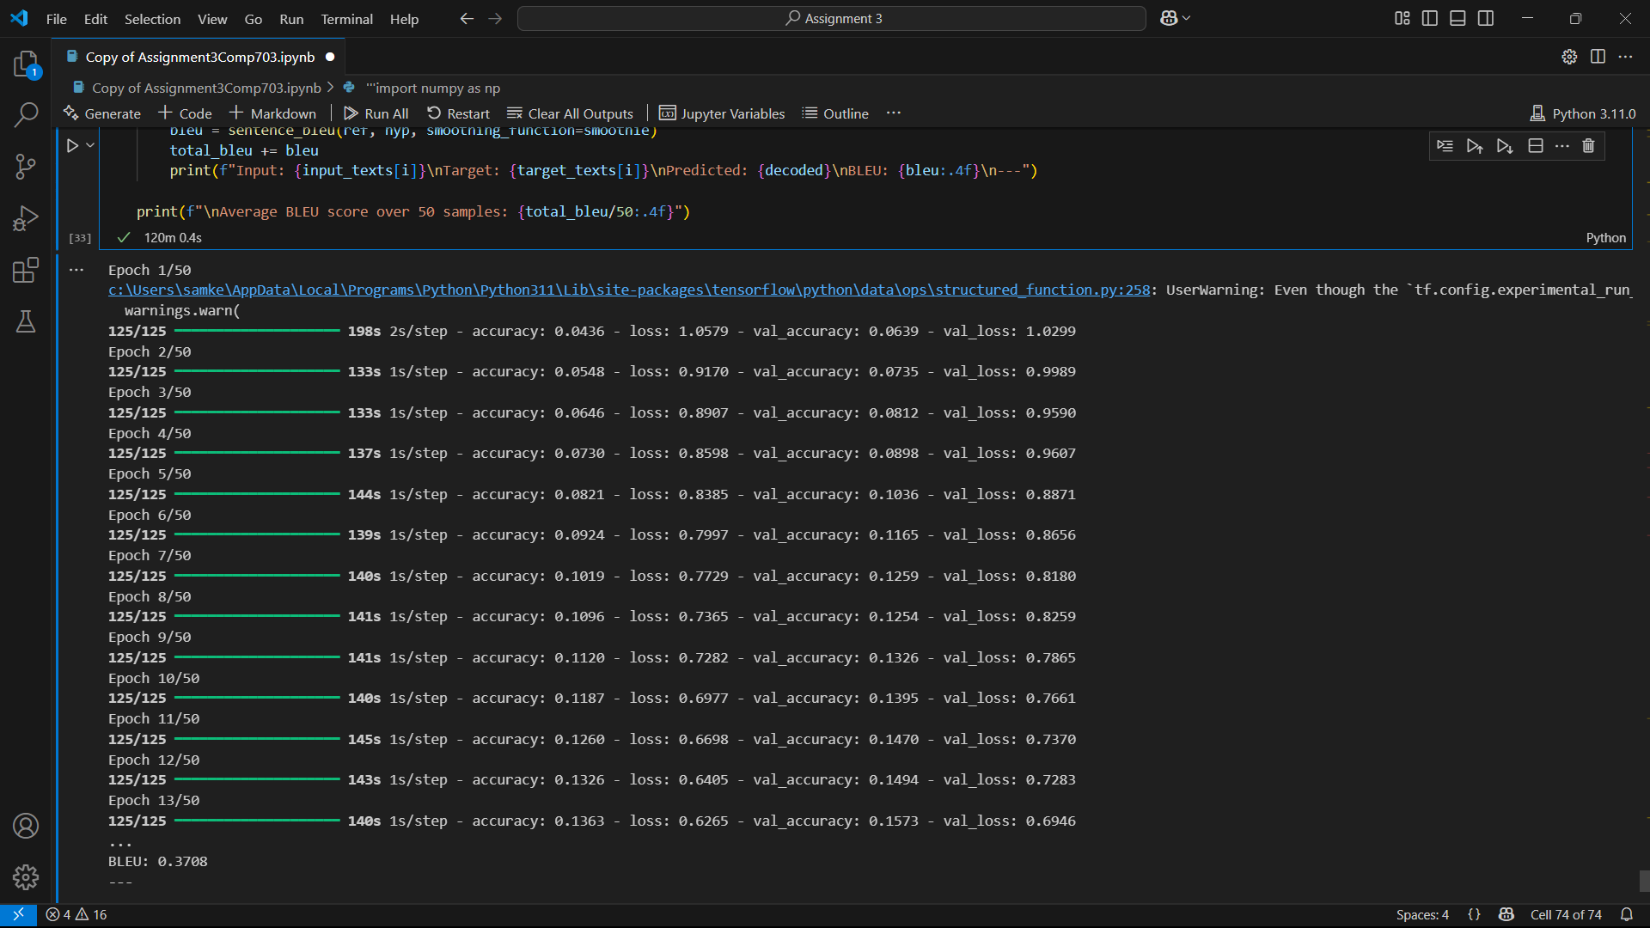
Task: Delete the current cell with trash icon
Action: [1588, 146]
